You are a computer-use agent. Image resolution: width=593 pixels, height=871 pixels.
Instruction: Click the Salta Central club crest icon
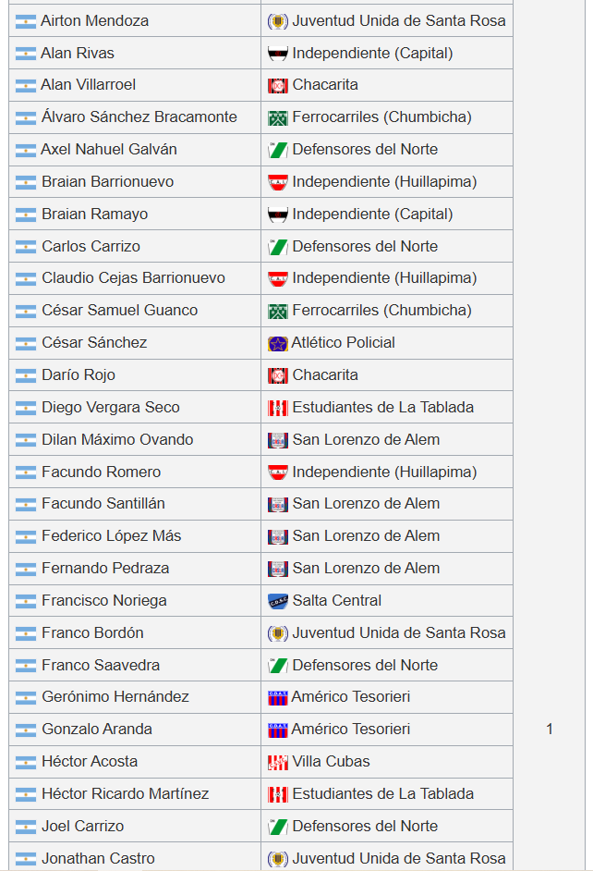coord(277,601)
